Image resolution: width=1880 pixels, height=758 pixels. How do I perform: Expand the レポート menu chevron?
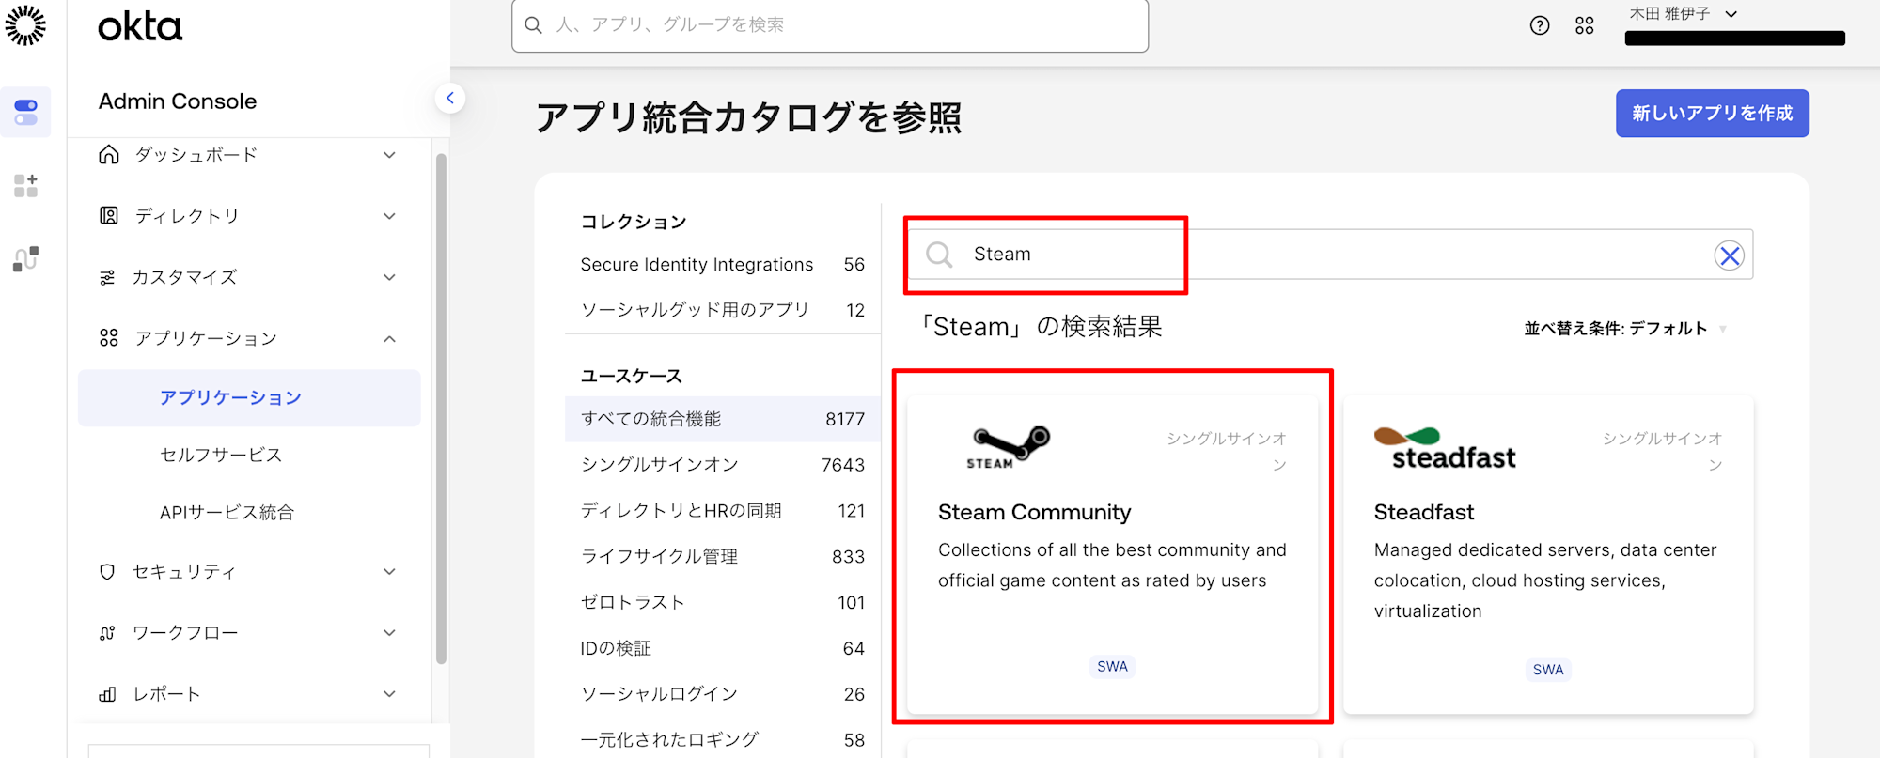tap(389, 694)
